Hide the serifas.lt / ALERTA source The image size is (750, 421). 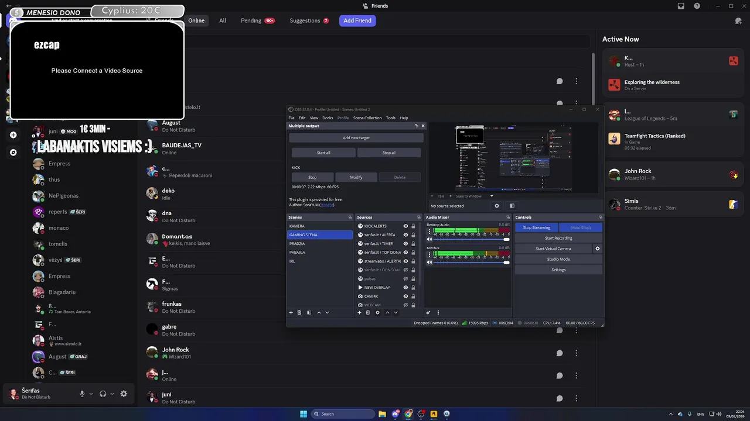click(x=405, y=235)
